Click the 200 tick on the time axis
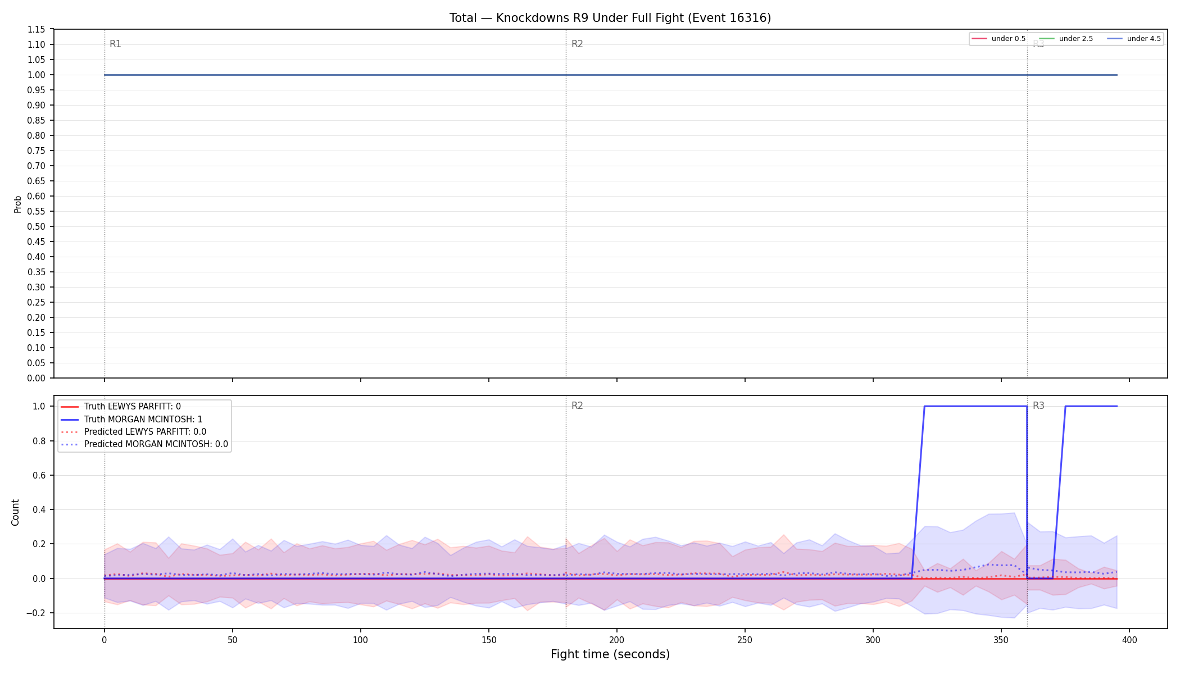The image size is (1180, 674). [x=616, y=640]
